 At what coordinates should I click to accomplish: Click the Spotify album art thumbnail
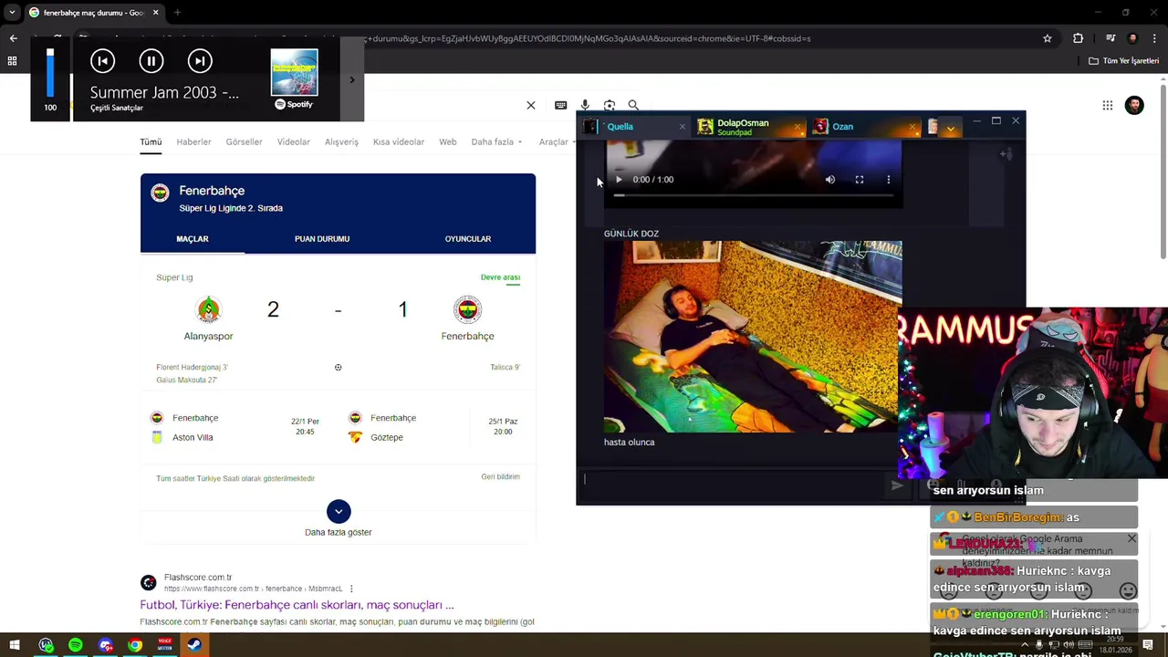tap(294, 72)
